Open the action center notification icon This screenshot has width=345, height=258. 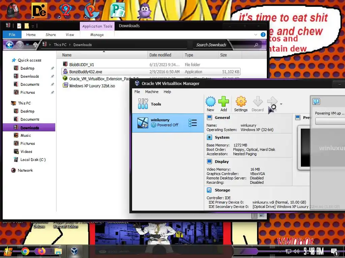[x=335, y=252]
